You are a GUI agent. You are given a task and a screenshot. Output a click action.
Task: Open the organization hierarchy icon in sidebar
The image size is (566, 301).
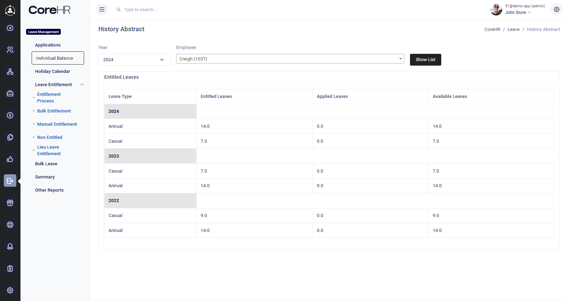click(10, 72)
